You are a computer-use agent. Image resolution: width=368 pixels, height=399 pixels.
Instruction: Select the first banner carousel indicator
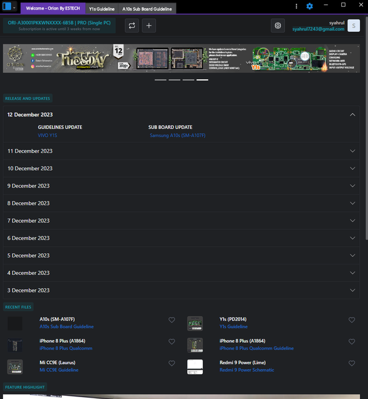point(160,80)
